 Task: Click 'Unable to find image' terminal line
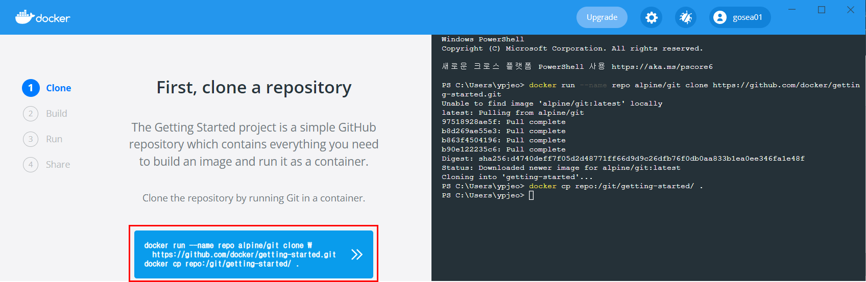(552, 104)
